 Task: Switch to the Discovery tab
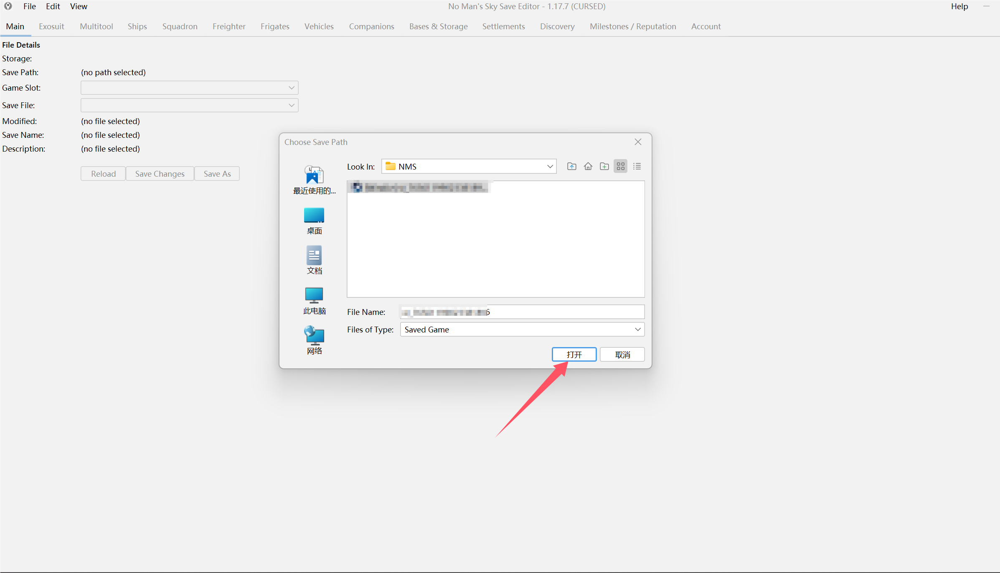[557, 26]
